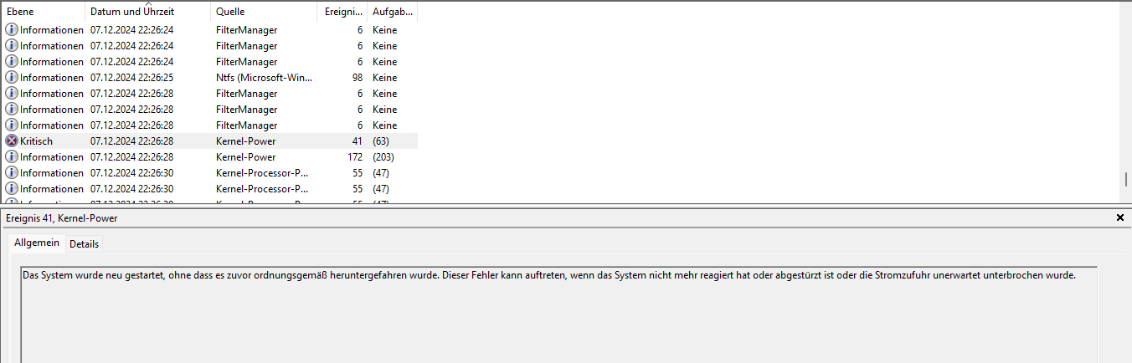Select the Ntfs (Microsoft-Win...) event row

(x=209, y=78)
